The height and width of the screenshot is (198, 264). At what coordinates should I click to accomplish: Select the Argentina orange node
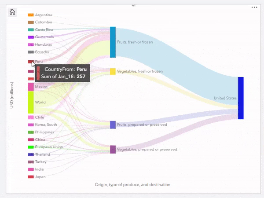click(31, 15)
